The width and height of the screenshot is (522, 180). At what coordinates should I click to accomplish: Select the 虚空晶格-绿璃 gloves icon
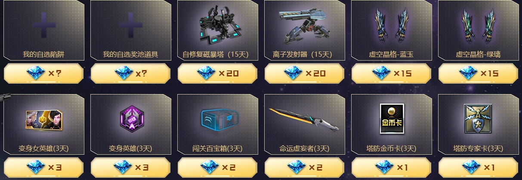(x=478, y=27)
